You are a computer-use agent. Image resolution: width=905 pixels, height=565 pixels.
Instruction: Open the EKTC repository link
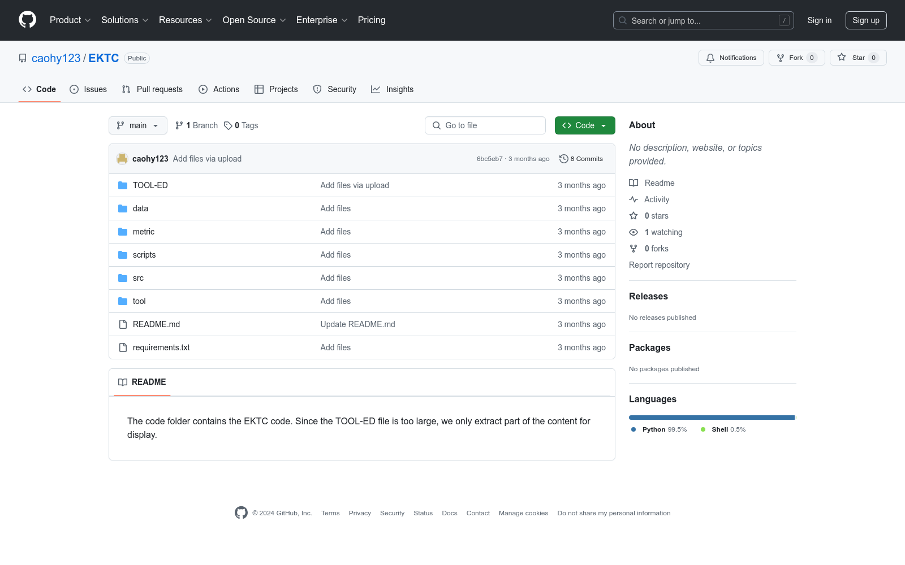pyautogui.click(x=104, y=58)
